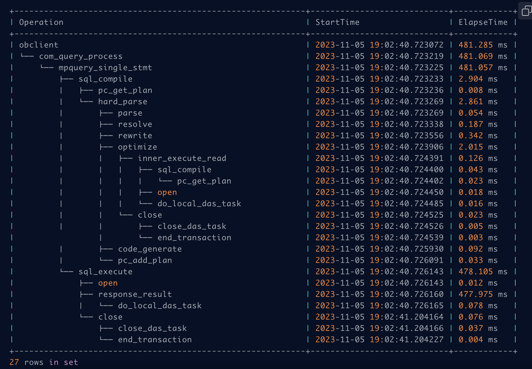532x369 pixels.
Task: Click the mpquery_single_stmt operation
Action: click(105, 68)
